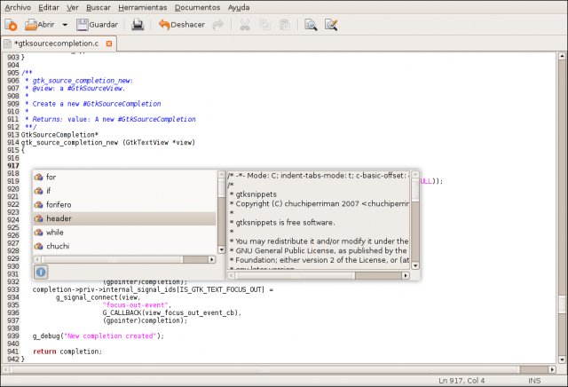568x387 pixels.
Task: Click the Find and Replace icon
Action: pos(331,25)
